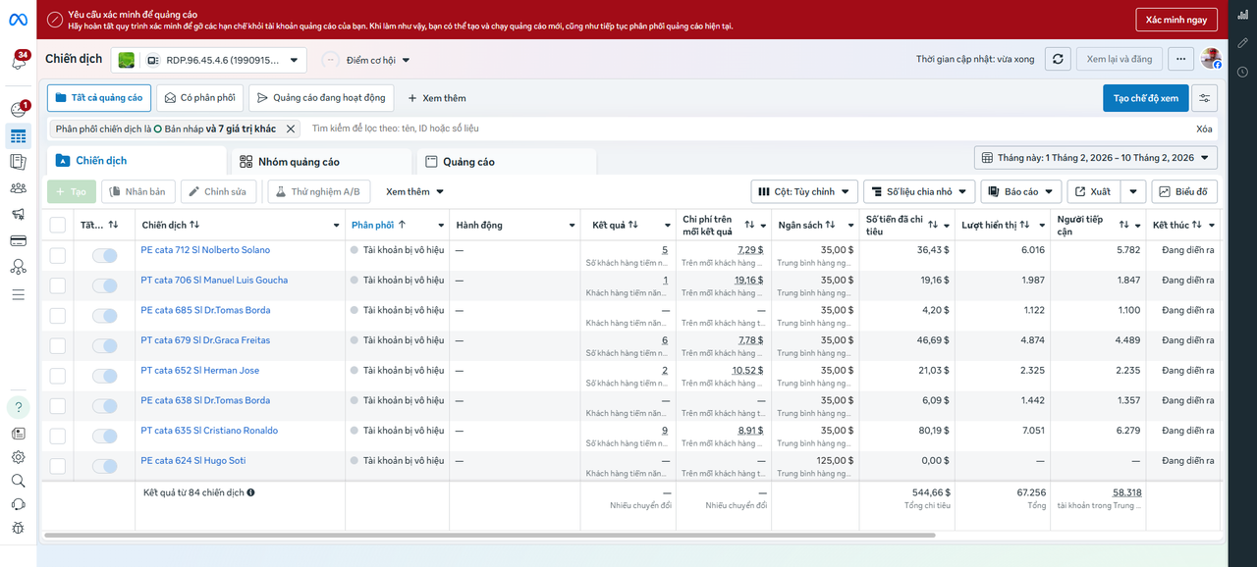Open the pencil edit panel in right rail
This screenshot has height=567, width=1257.
tap(1242, 43)
